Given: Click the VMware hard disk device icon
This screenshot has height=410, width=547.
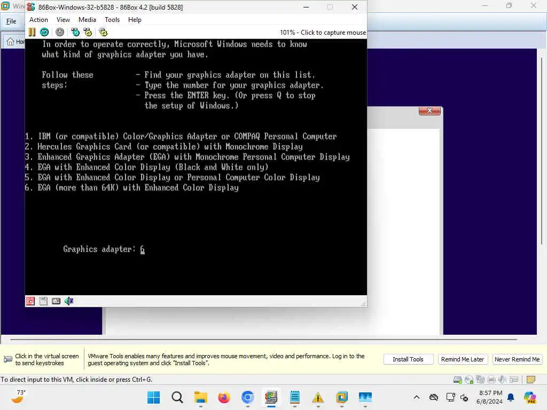Looking at the screenshot, I should pos(457,380).
